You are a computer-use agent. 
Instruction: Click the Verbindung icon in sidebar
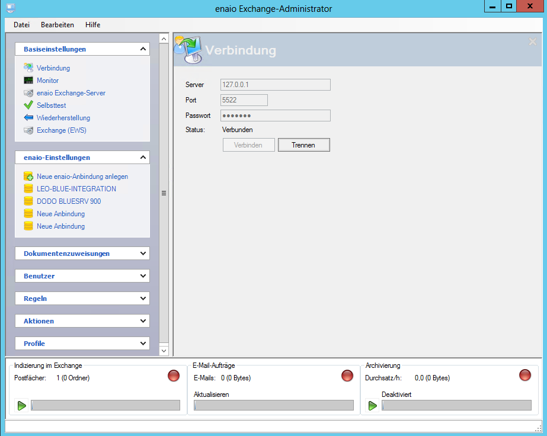(x=28, y=68)
